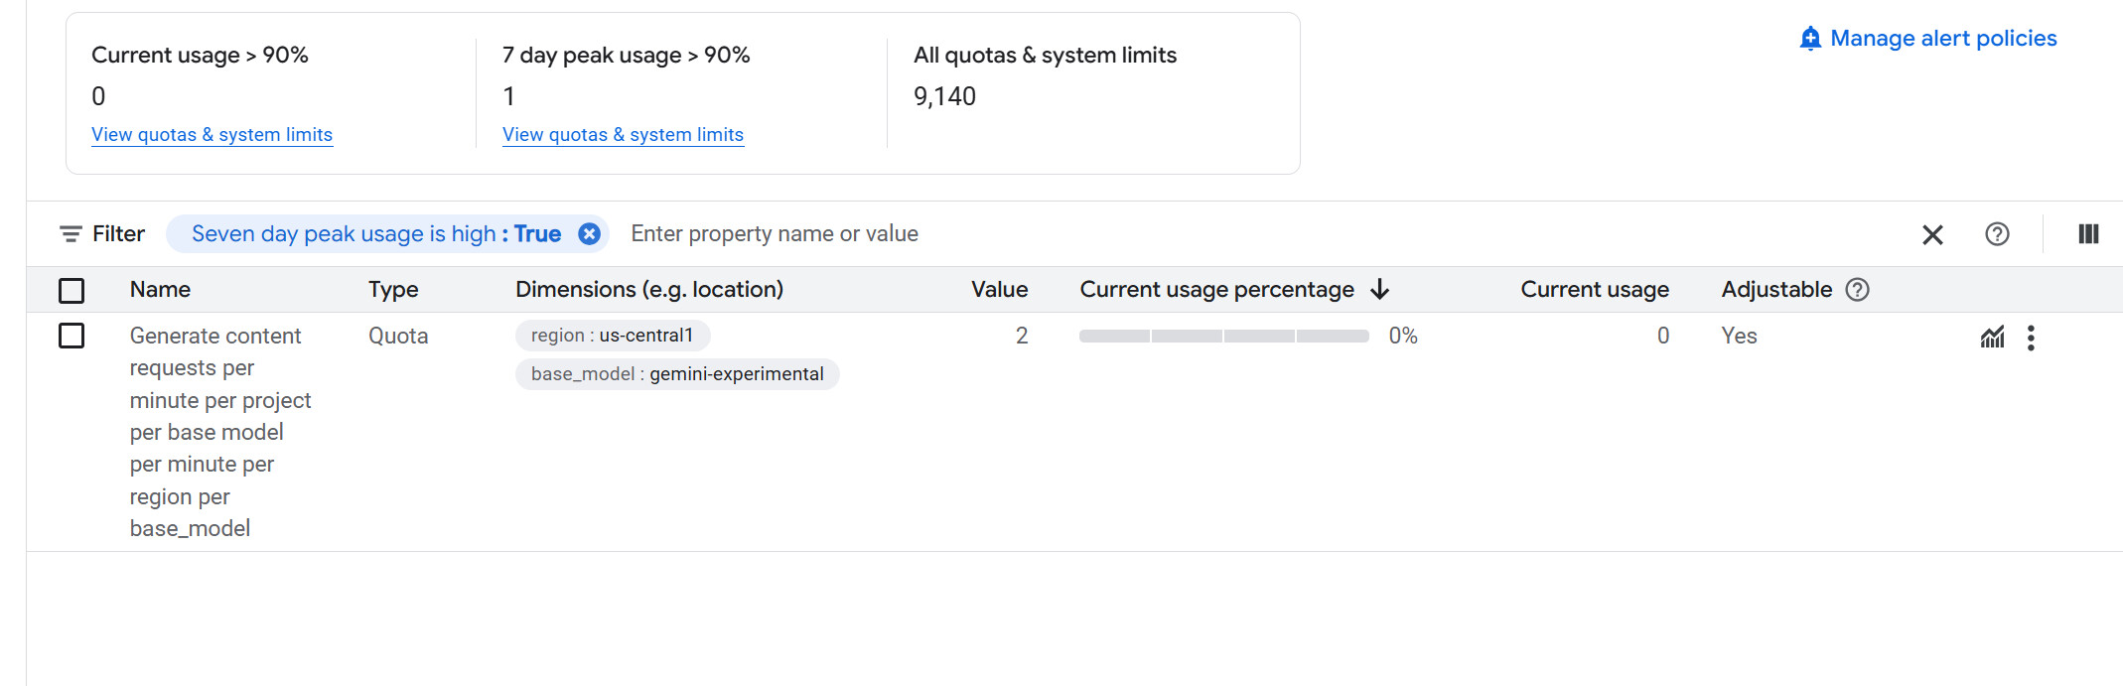Screen dimensions: 2123x686
Task: Click the current usage percentage progress bar
Action: (x=1223, y=337)
